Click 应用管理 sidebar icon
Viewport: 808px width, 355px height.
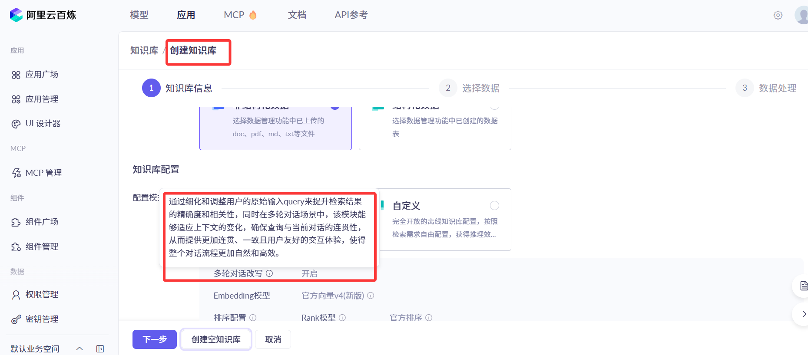click(x=16, y=99)
